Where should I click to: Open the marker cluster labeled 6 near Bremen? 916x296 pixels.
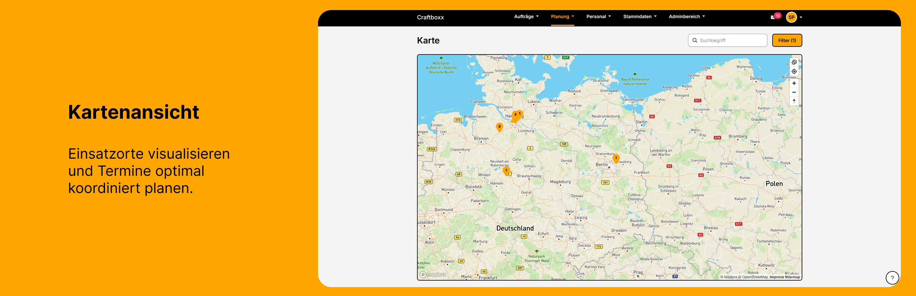(500, 126)
